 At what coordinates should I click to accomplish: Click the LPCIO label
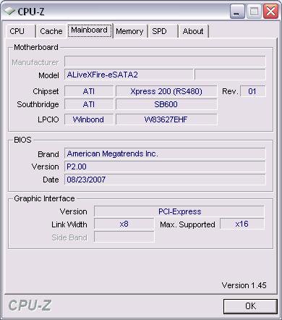(x=48, y=119)
